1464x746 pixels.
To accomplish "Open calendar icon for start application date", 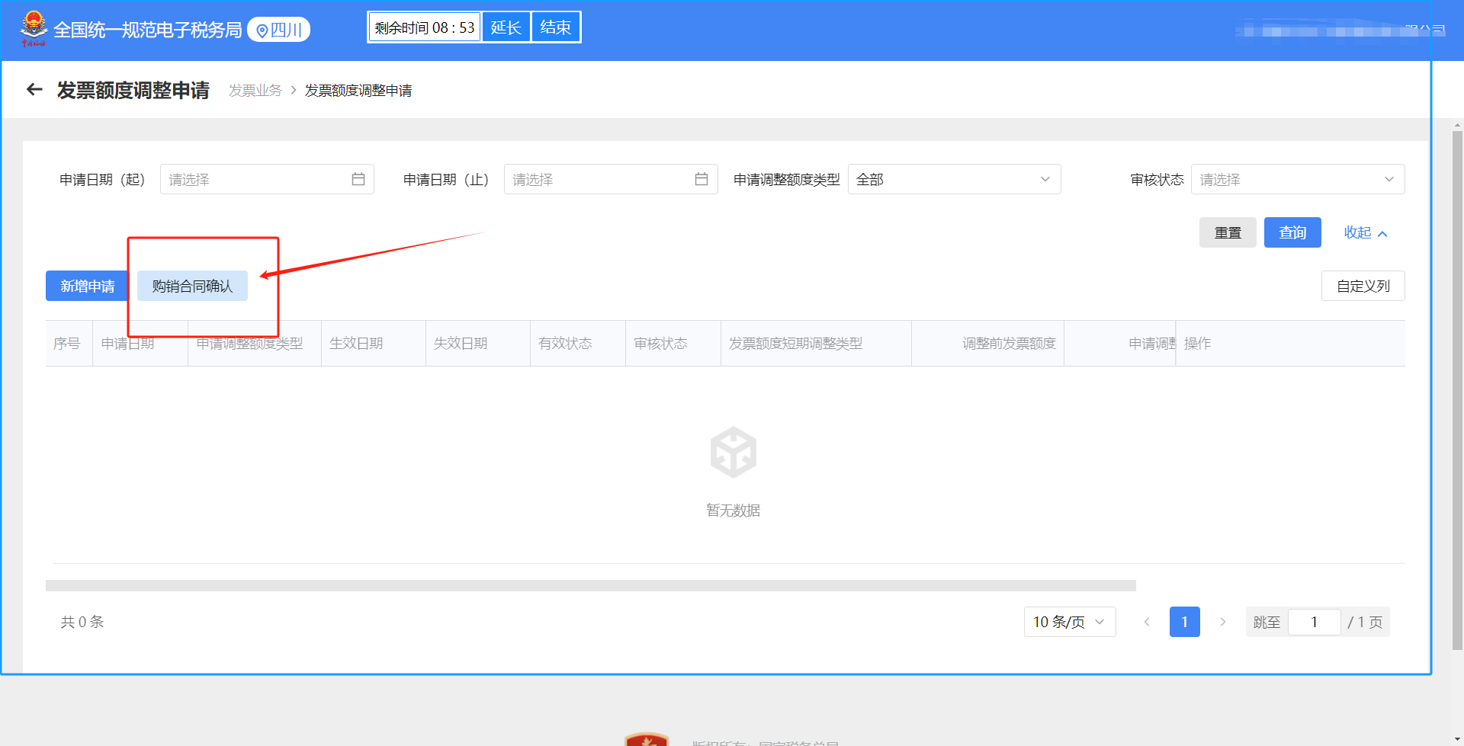I will 358,179.
